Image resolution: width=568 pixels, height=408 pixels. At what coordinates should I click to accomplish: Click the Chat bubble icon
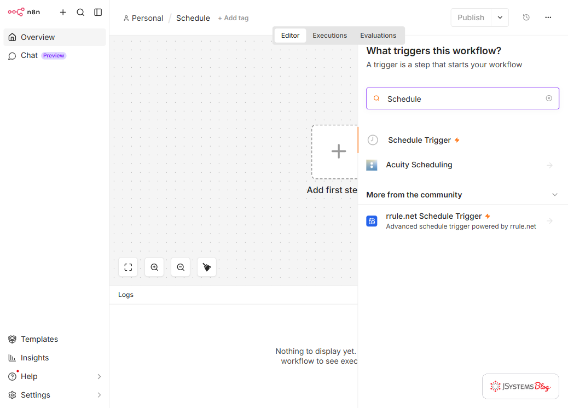(12, 56)
